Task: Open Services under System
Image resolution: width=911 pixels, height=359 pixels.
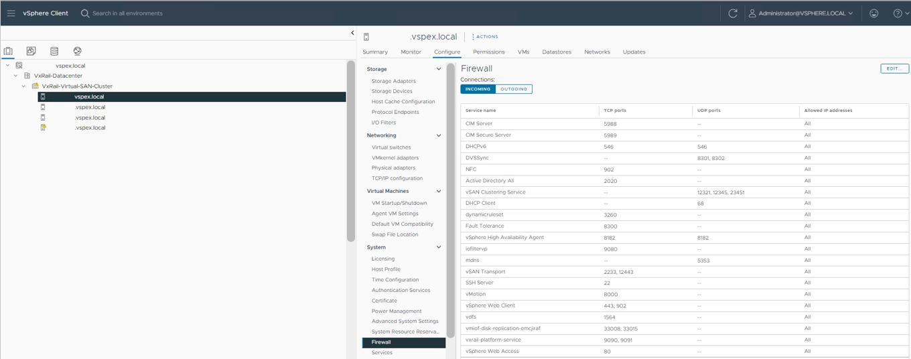Action: [382, 352]
